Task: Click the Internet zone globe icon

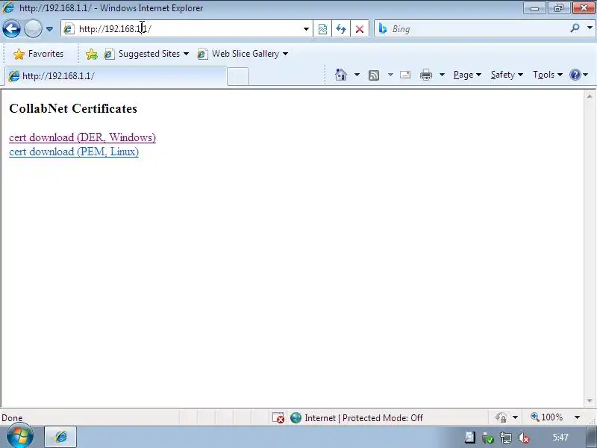Action: coord(296,418)
